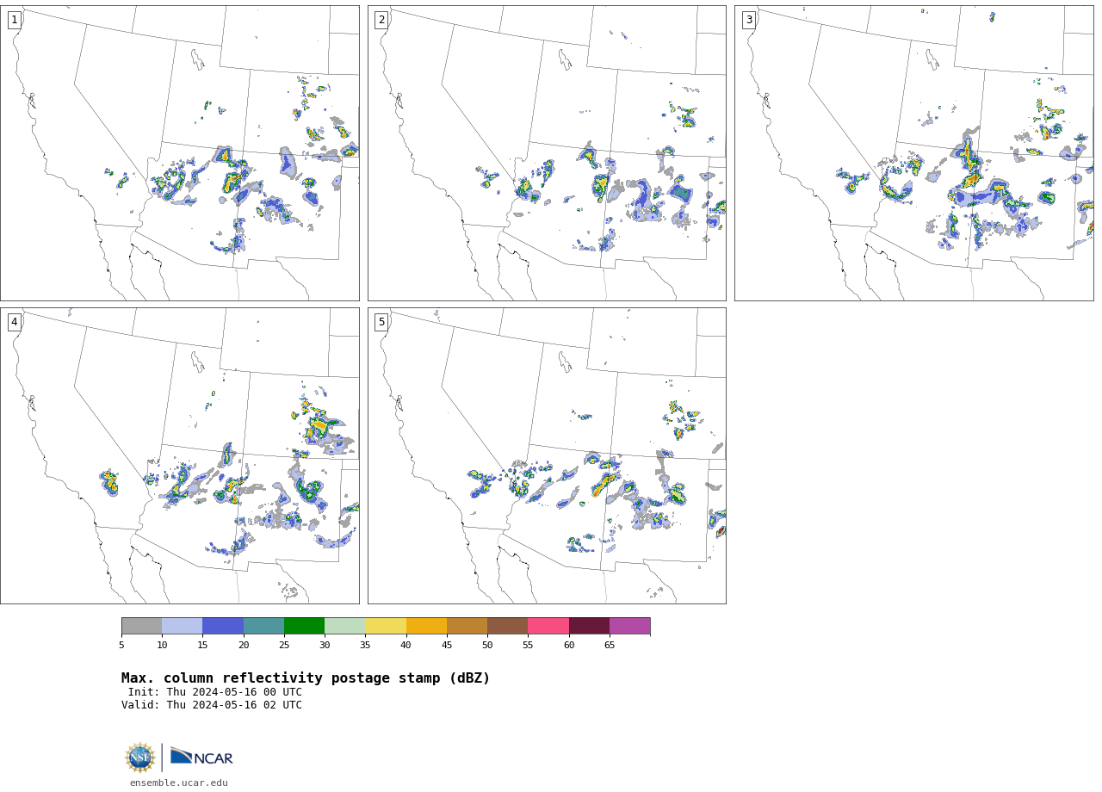The image size is (1102, 792).
Task: Click the colorbar tick label '50'
Action: [x=487, y=645]
